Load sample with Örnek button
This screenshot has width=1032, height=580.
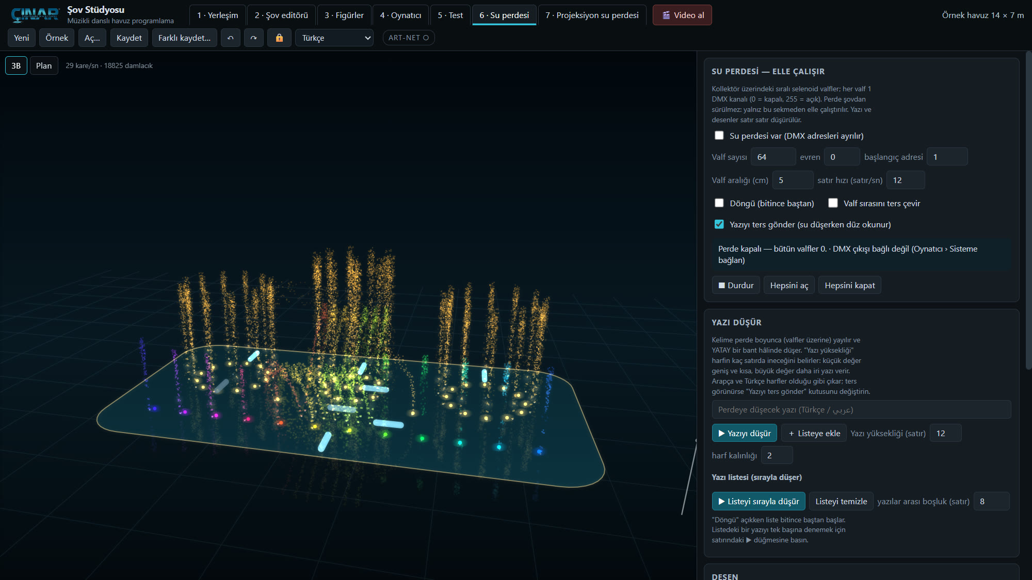click(57, 38)
